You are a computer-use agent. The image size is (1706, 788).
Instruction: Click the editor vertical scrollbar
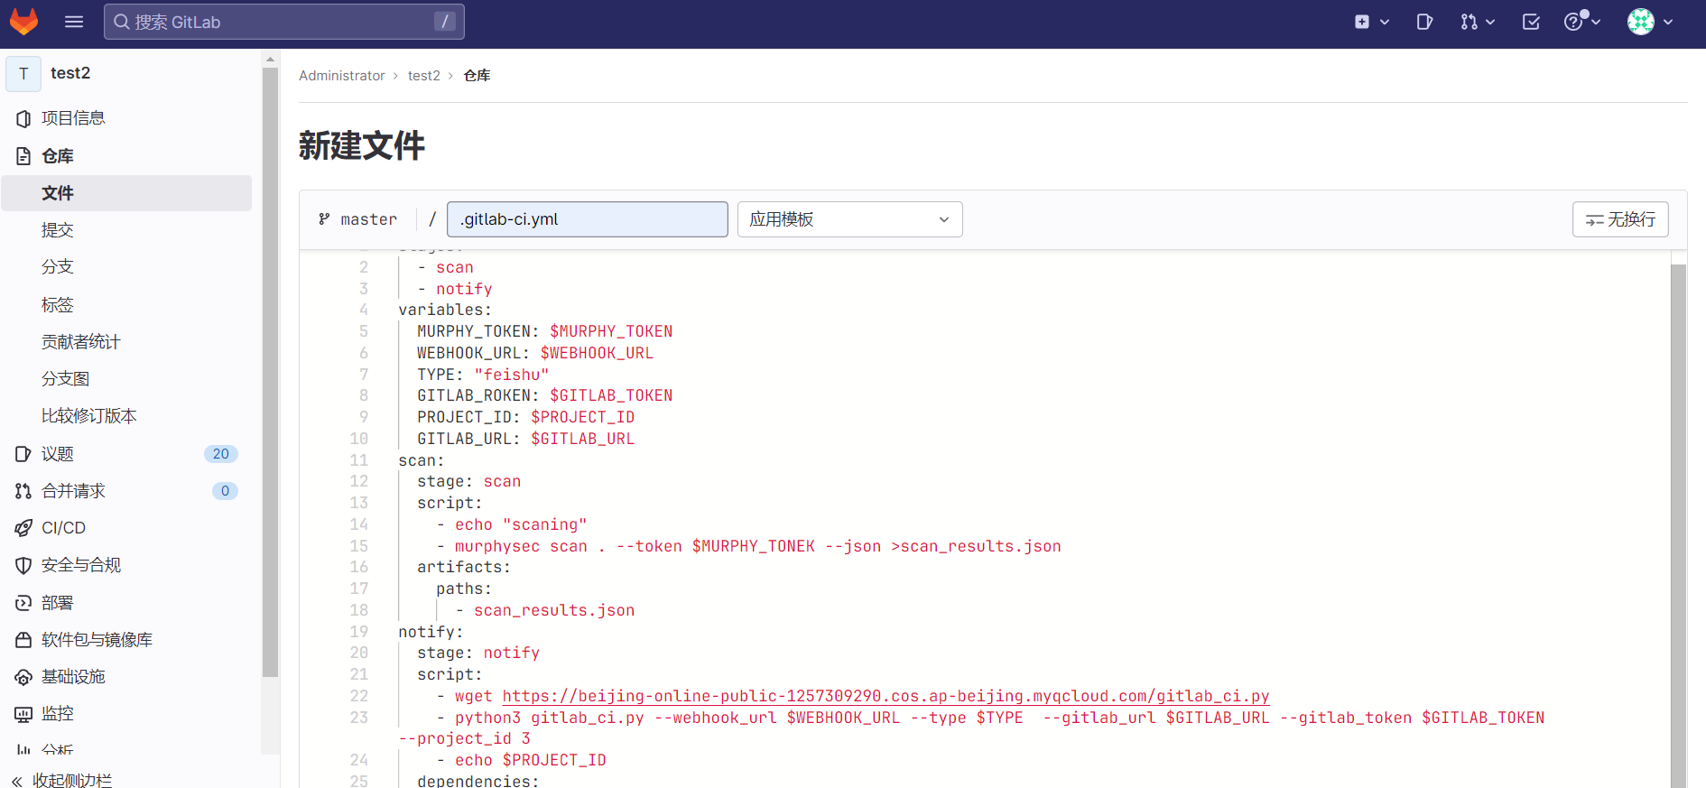pyautogui.click(x=1678, y=524)
